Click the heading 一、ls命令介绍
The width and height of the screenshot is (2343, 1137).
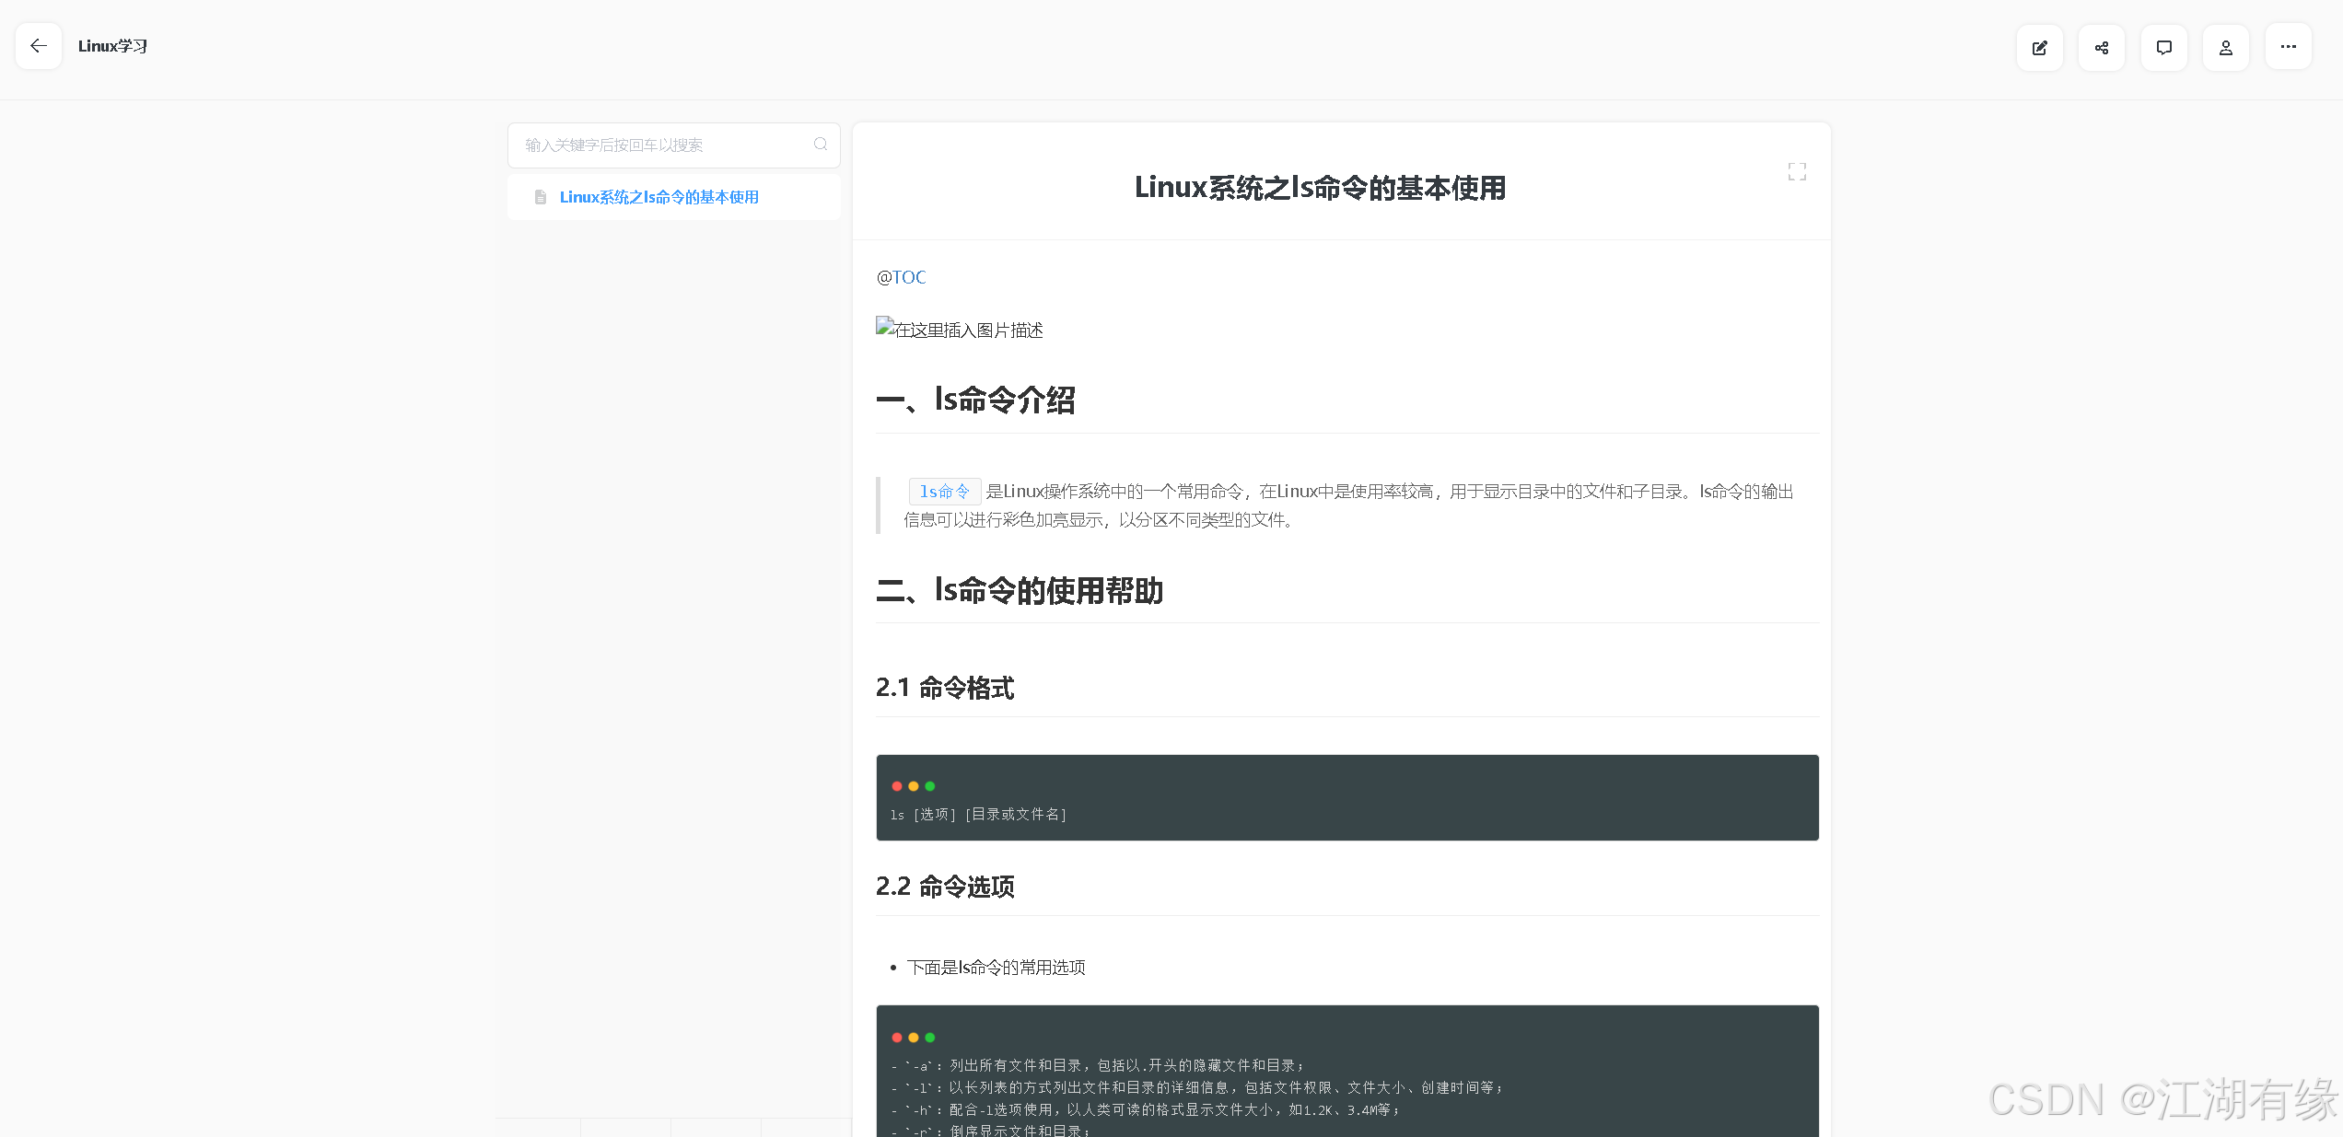(x=976, y=400)
